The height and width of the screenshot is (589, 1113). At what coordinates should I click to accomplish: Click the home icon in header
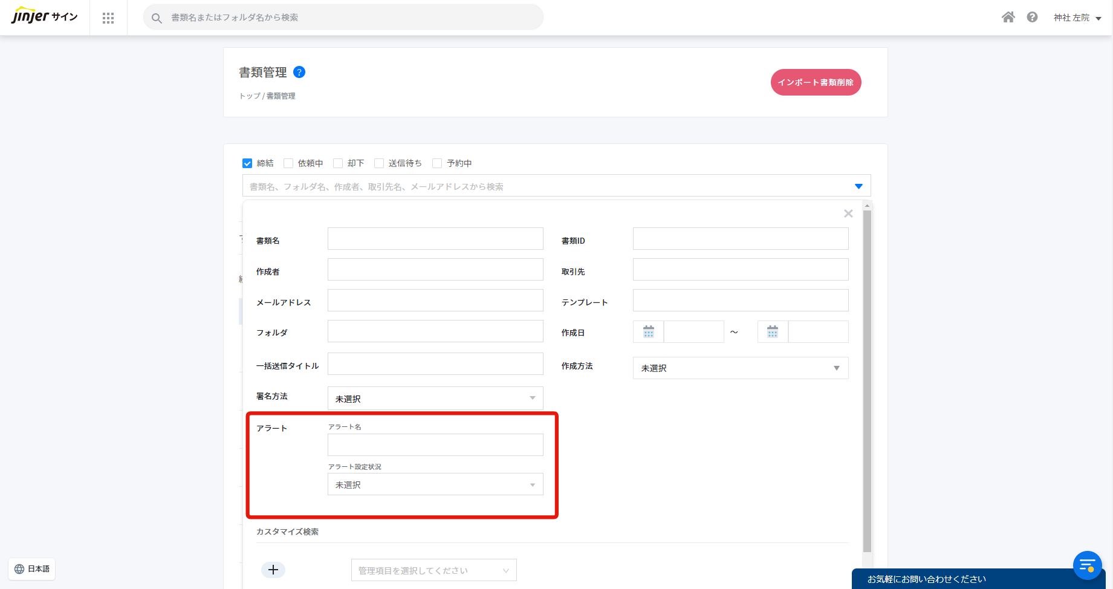tap(1008, 18)
